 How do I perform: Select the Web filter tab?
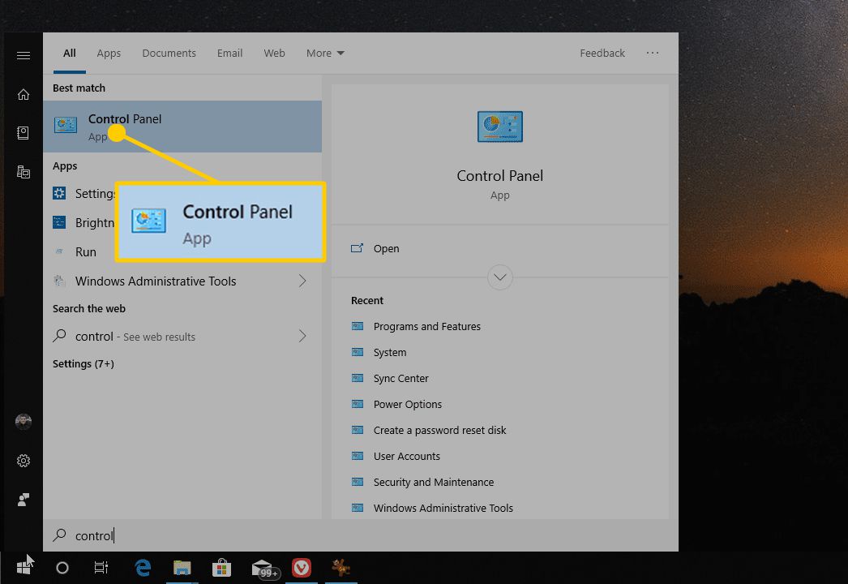click(x=274, y=54)
